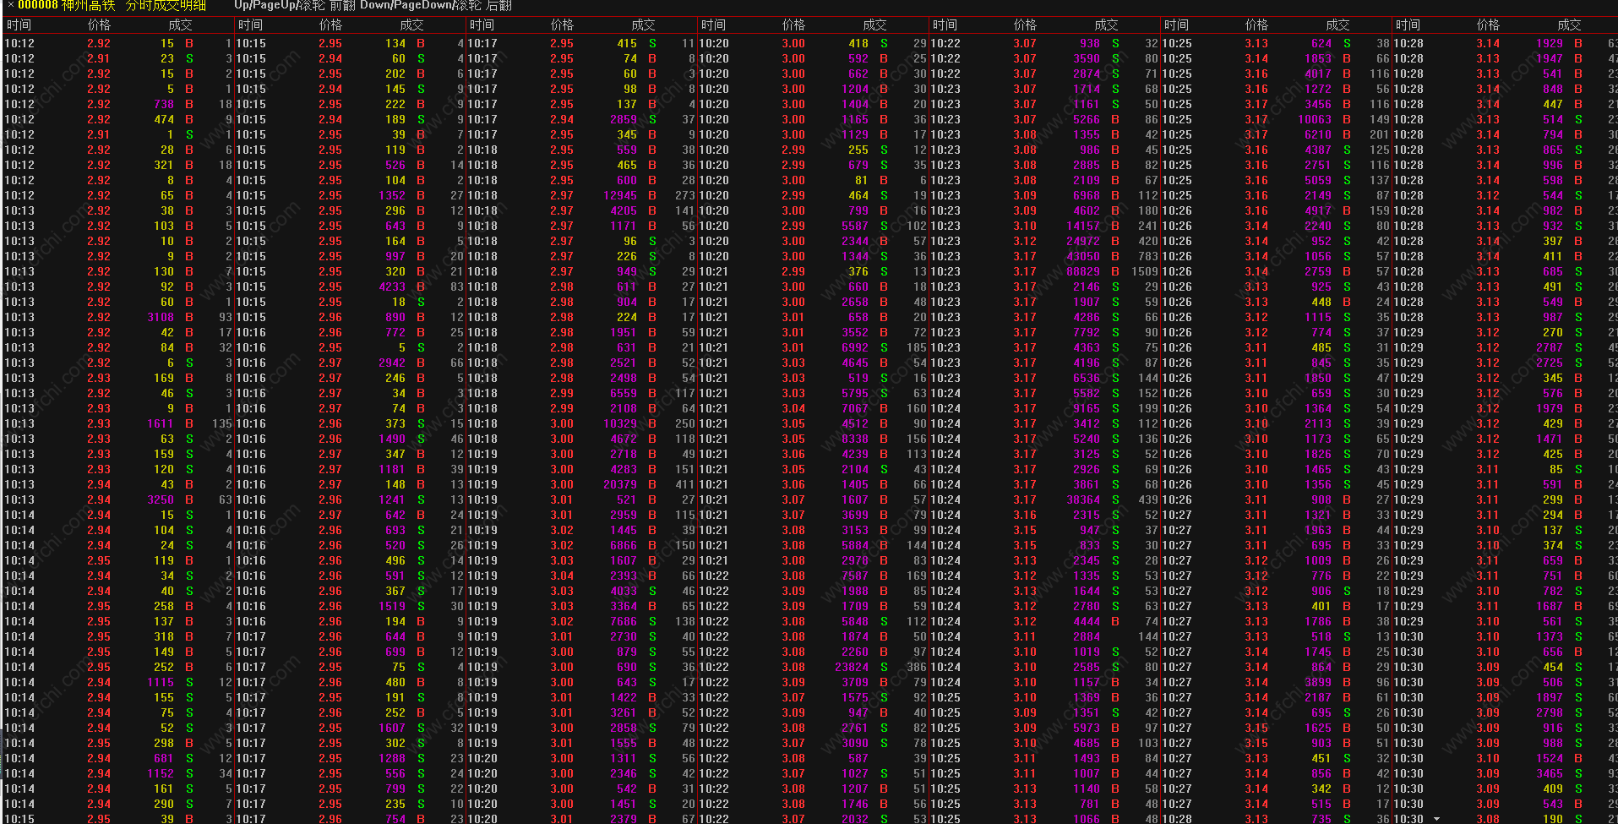Select the 10:29 trade with volume 2787
The width and height of the screenshot is (1618, 824).
click(1550, 347)
